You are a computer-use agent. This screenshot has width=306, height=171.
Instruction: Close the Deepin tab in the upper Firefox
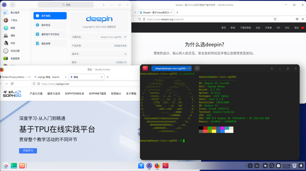(x=171, y=12)
